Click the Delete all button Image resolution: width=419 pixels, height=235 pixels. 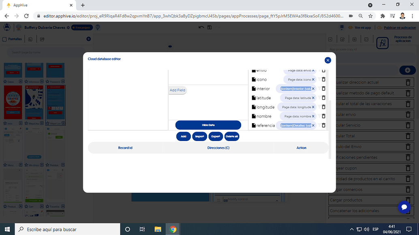click(x=232, y=137)
